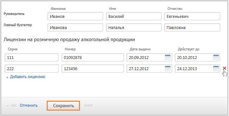Click the Отчество column header
The image size is (229, 116).
click(x=175, y=9)
